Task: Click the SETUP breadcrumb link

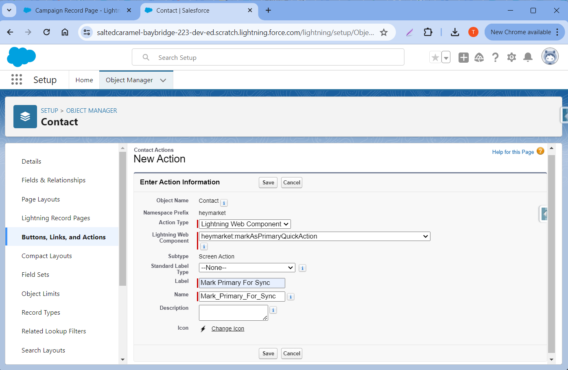Action: pos(49,111)
